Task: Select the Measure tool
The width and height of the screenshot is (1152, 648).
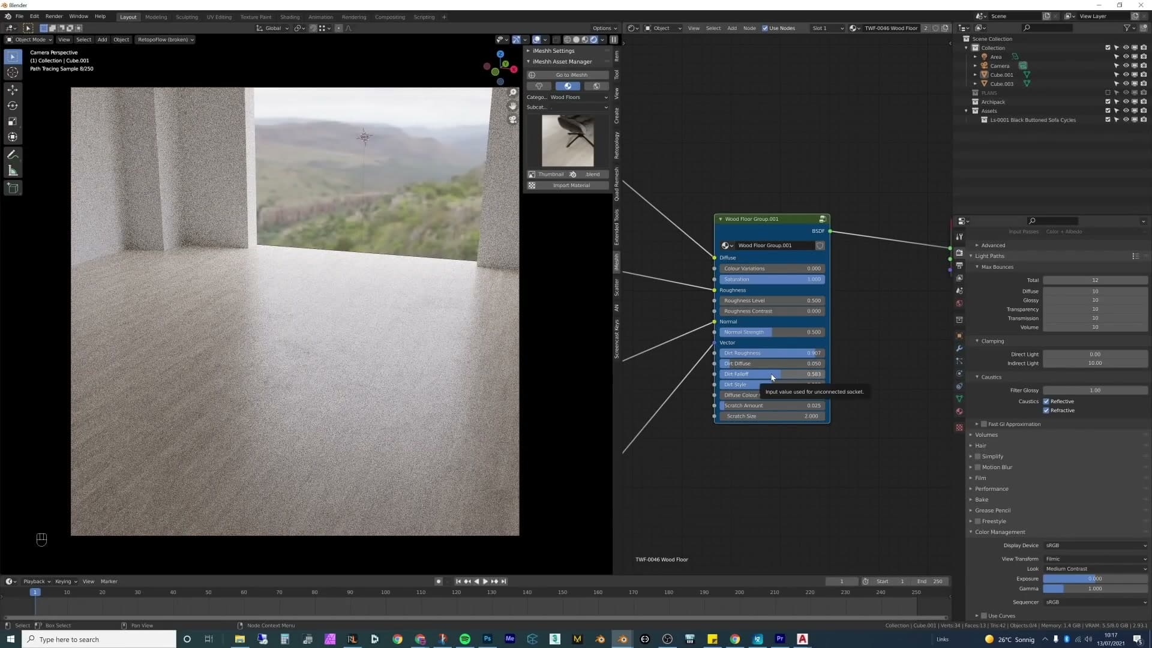Action: point(13,171)
